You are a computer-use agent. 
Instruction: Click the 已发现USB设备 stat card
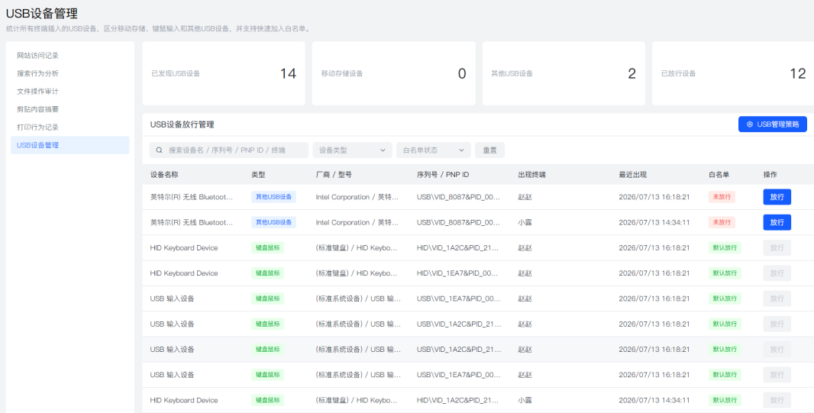[224, 73]
